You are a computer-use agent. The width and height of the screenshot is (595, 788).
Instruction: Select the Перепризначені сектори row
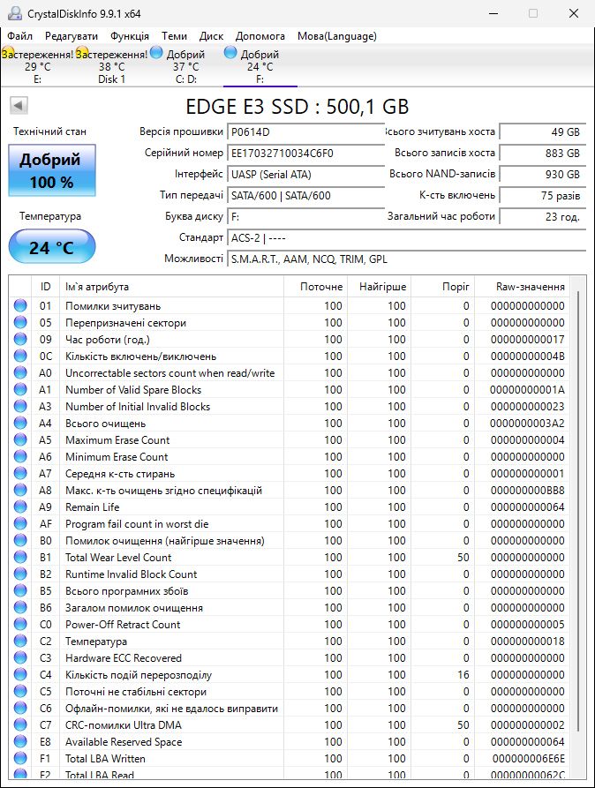click(x=290, y=322)
